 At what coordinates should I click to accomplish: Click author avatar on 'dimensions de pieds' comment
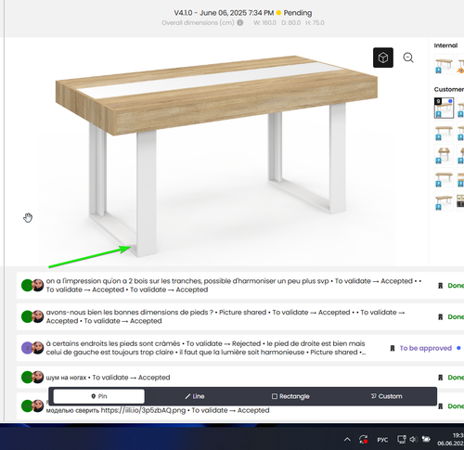click(38, 316)
